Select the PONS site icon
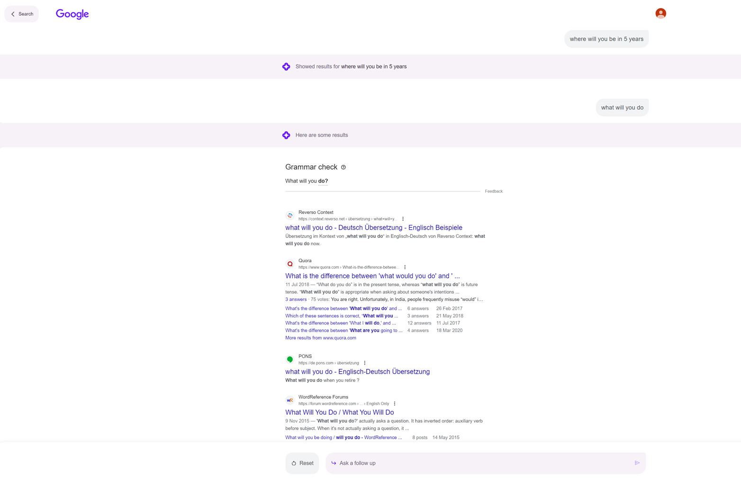Image resolution: width=741 pixels, height=479 pixels. 290,359
